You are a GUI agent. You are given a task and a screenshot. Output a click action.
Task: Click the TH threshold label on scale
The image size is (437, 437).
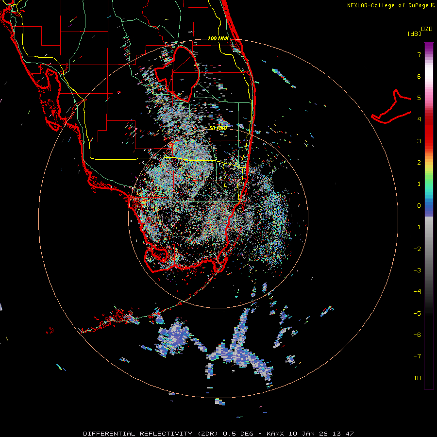417,378
